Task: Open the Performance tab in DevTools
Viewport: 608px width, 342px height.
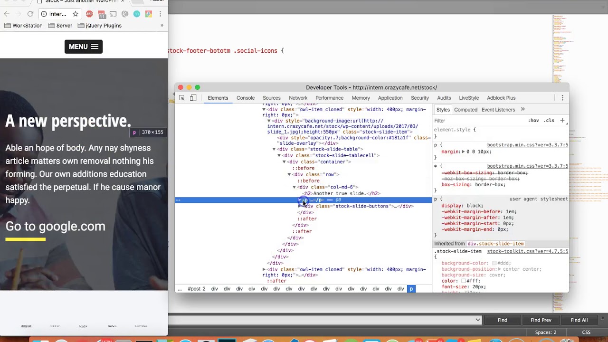Action: click(329, 98)
